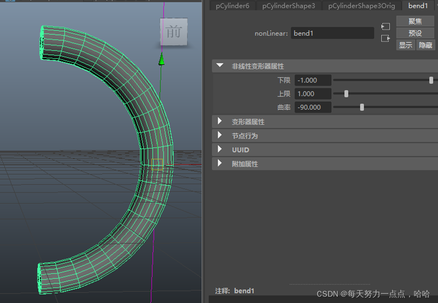The width and height of the screenshot is (438, 303).
Task: Click the load input connection icon
Action: pyautogui.click(x=385, y=26)
